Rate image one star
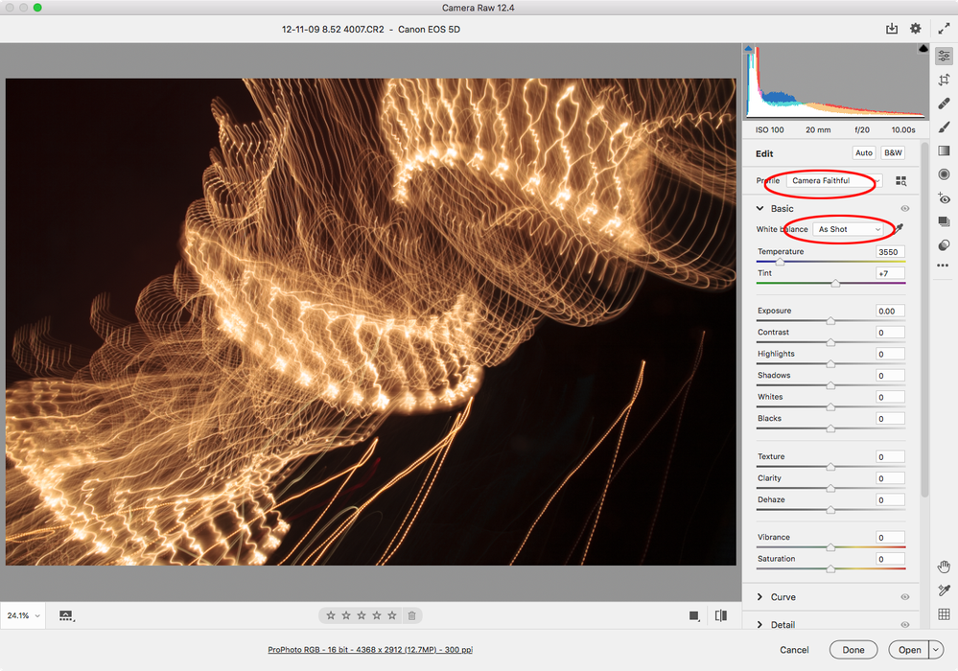 (331, 615)
